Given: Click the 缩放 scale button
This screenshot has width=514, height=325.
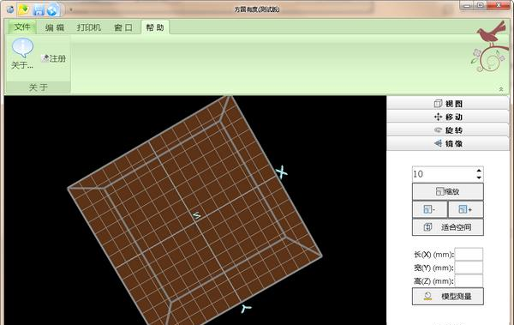Looking at the screenshot, I should pos(448,191).
